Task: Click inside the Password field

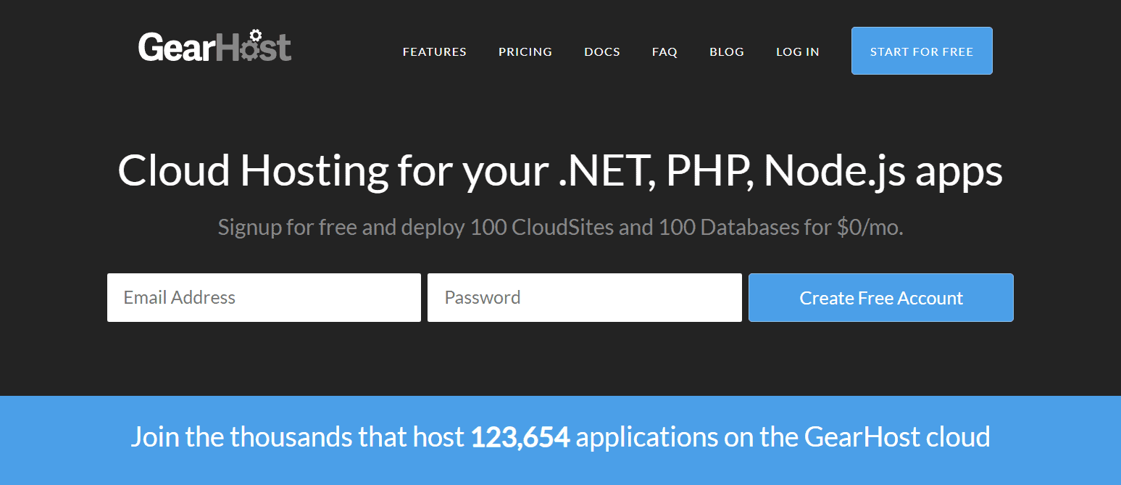Action: click(x=584, y=297)
